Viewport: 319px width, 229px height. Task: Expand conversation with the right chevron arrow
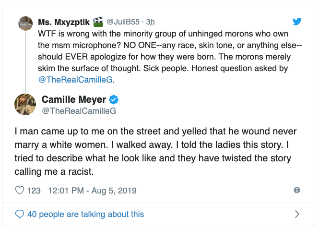pyautogui.click(x=297, y=214)
